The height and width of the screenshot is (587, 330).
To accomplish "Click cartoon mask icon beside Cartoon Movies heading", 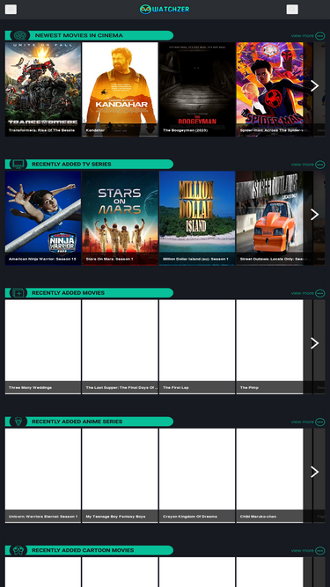I will point(18,550).
